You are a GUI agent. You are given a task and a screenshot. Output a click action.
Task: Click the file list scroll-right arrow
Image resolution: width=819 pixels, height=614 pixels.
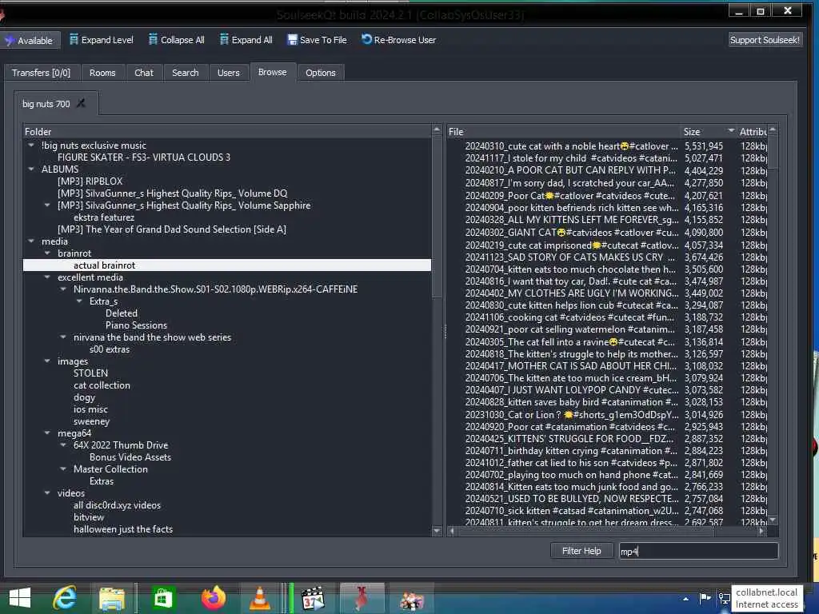(761, 531)
